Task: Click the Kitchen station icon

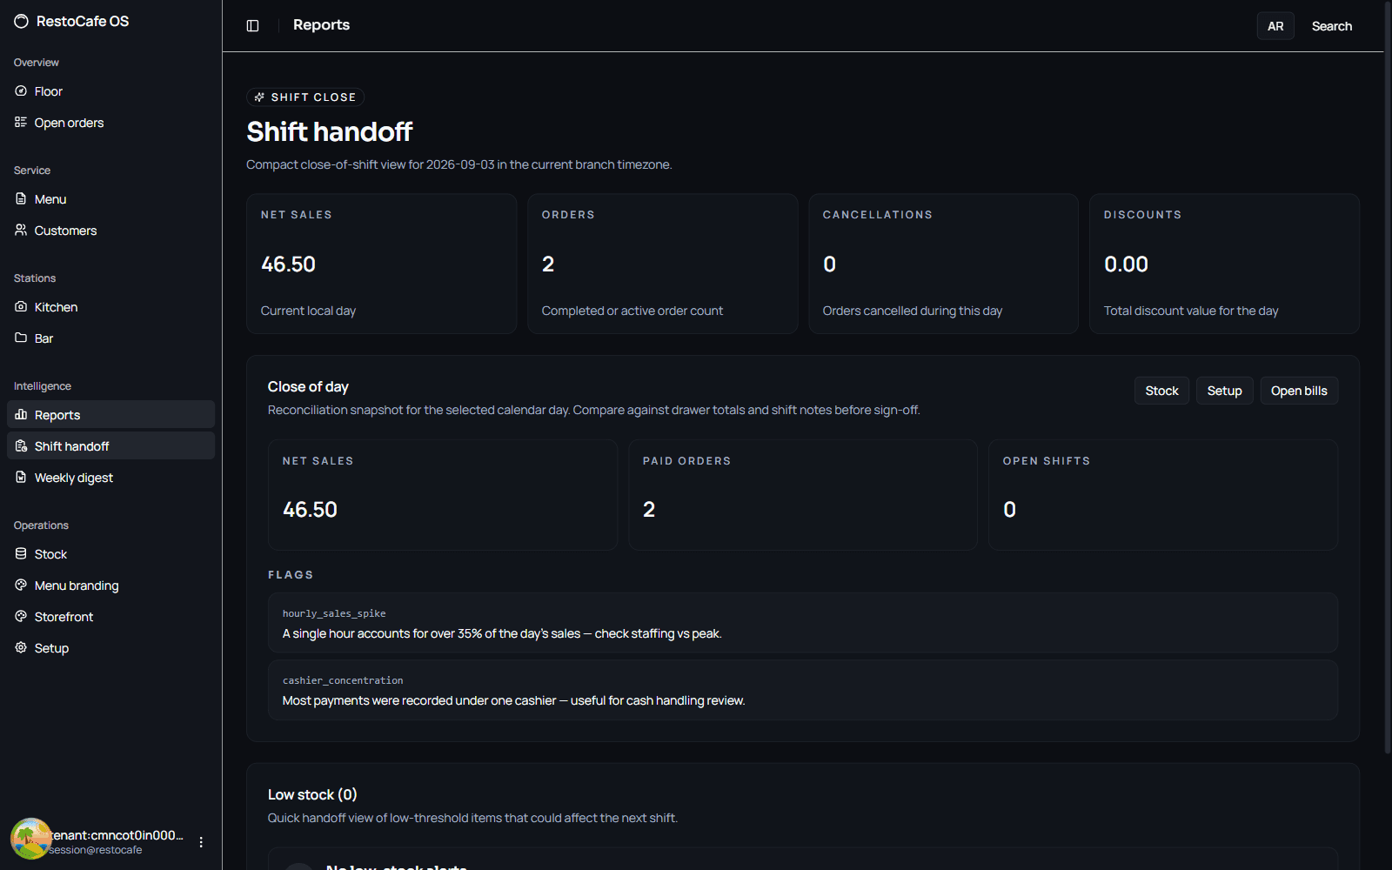Action: pyautogui.click(x=21, y=306)
